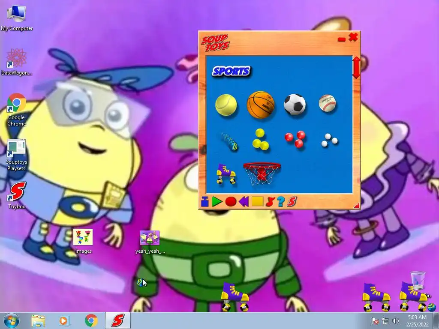
Task: Select the three yellow balls toy
Action: pyautogui.click(x=260, y=139)
